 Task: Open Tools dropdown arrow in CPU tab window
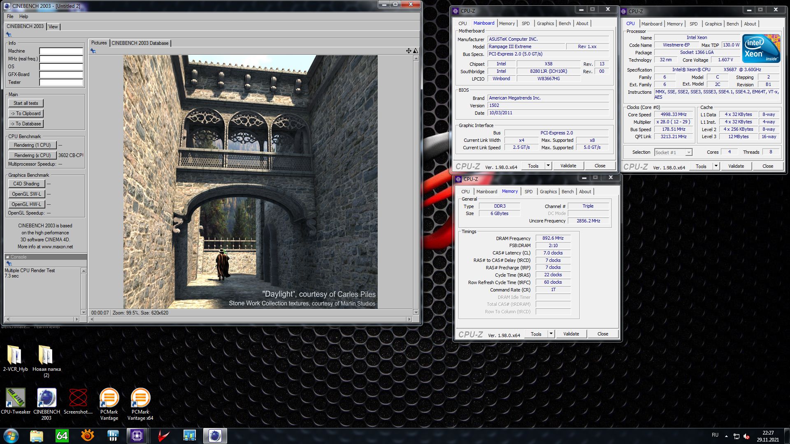coord(716,166)
